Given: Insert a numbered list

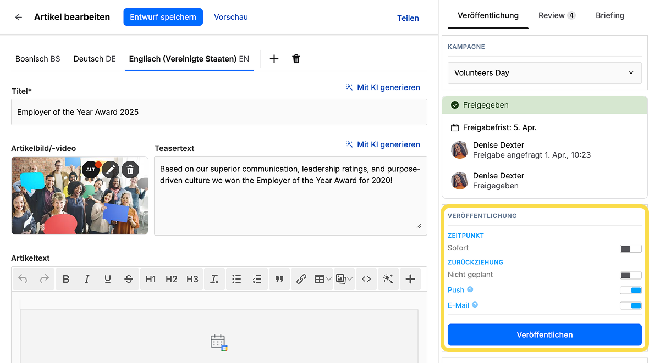Looking at the screenshot, I should coord(257,279).
